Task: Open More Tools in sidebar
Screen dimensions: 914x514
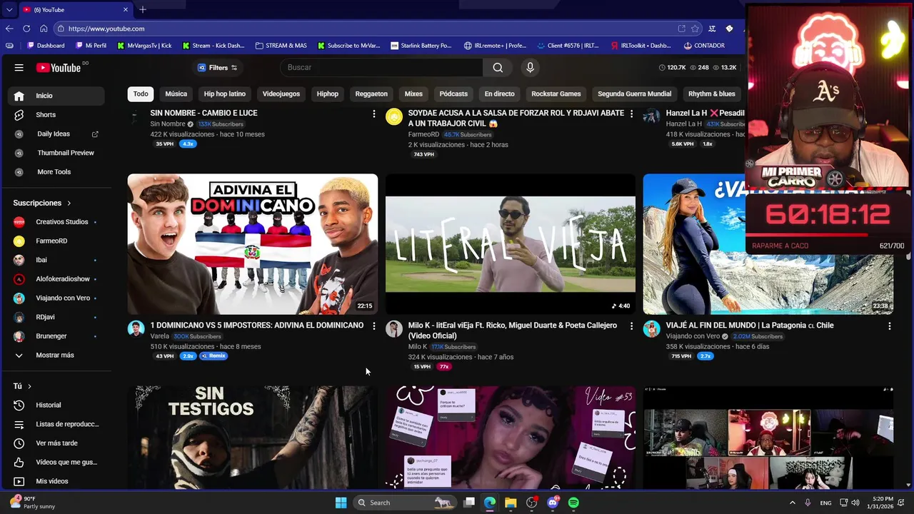Action: [x=56, y=172]
